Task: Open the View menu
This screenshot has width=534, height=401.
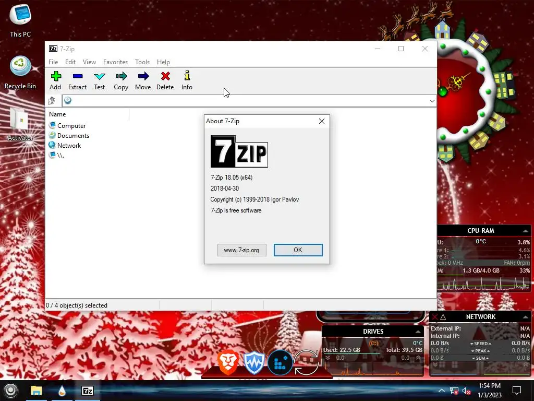Action: pos(89,62)
